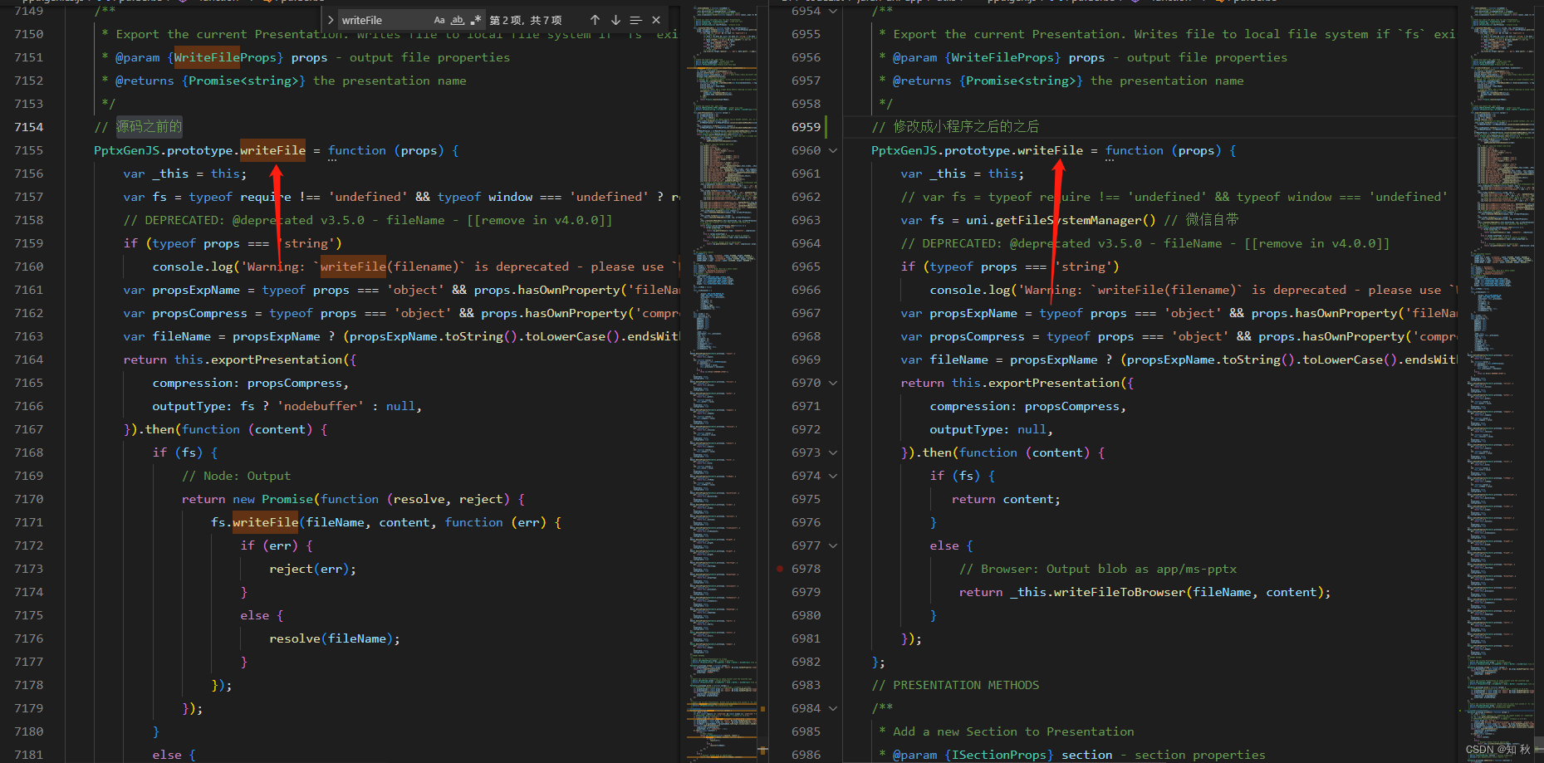Click 'resolve(fileName);' on line 7176
Image resolution: width=1544 pixels, height=763 pixels.
coord(335,638)
